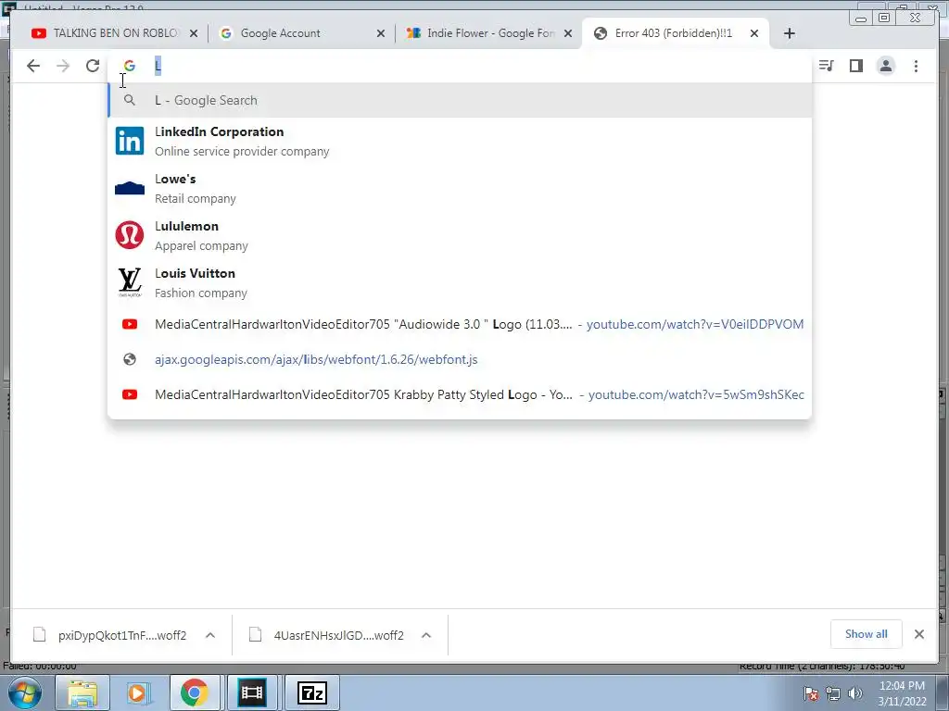The height and width of the screenshot is (711, 949).
Task: Click the network tray icon
Action: (x=833, y=693)
